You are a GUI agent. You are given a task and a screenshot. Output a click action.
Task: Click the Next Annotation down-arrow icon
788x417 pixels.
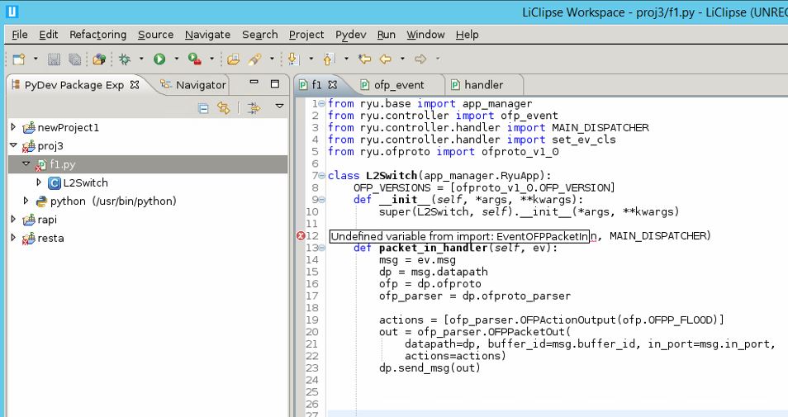[x=293, y=59]
